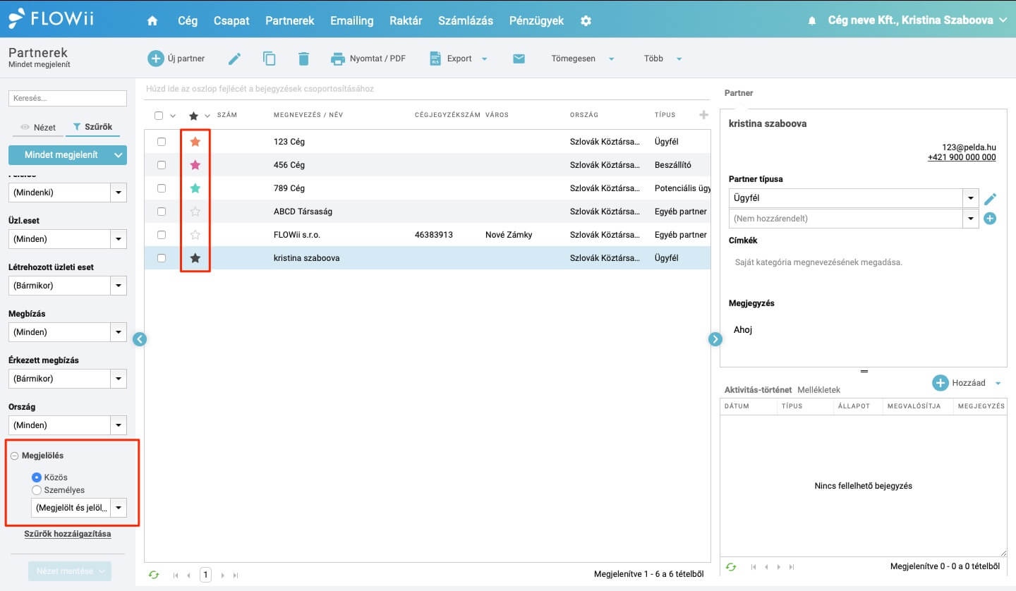Refresh partner list green icon

click(154, 575)
